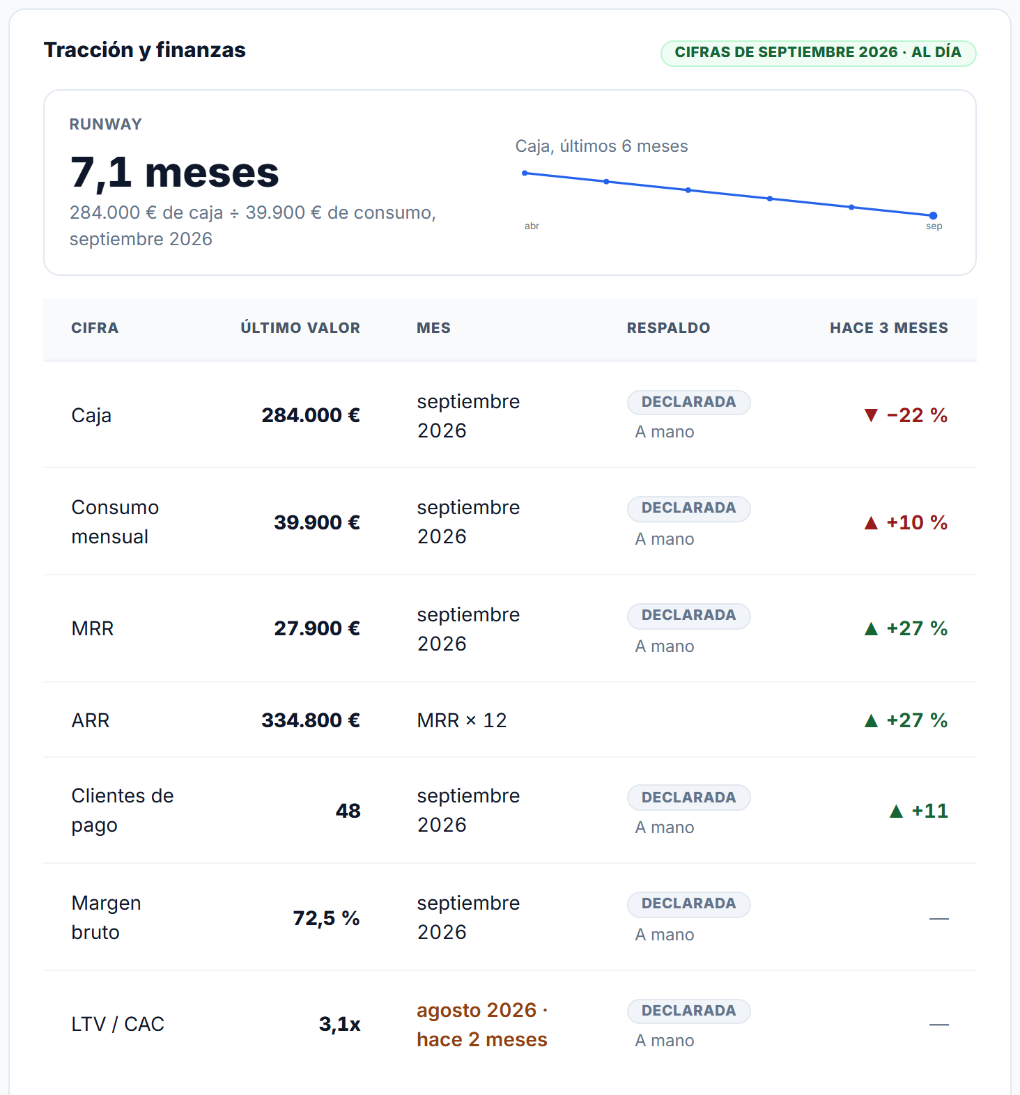The image size is (1020, 1095).
Task: Click the up triangle in the Clientes de pago row
Action: click(x=897, y=811)
